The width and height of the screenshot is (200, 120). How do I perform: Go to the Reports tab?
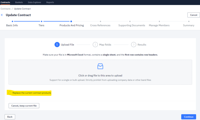pos(50,2)
